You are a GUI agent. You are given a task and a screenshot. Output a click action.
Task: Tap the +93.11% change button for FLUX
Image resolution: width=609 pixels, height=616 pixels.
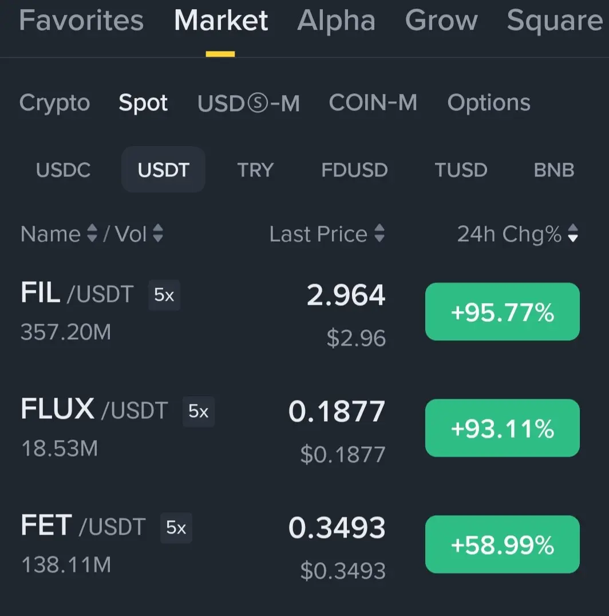pos(503,428)
